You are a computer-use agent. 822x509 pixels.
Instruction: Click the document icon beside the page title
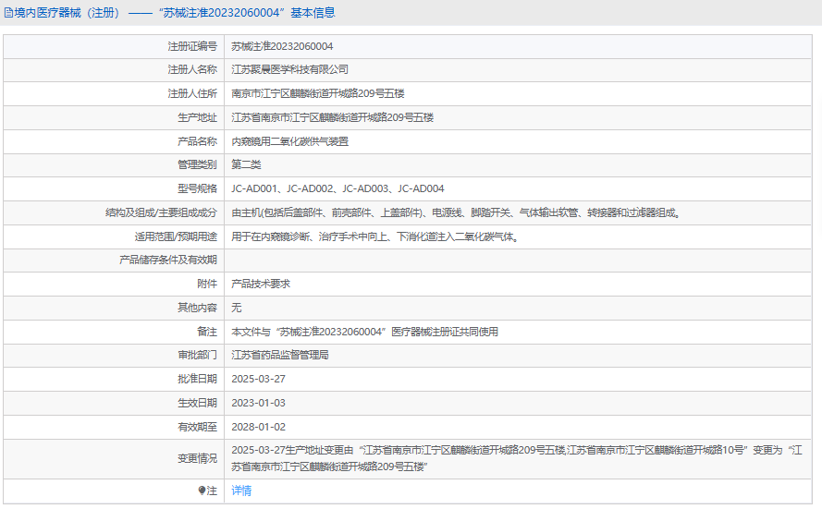(8, 13)
